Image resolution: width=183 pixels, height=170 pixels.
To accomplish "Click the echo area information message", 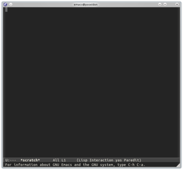I will [75, 165].
